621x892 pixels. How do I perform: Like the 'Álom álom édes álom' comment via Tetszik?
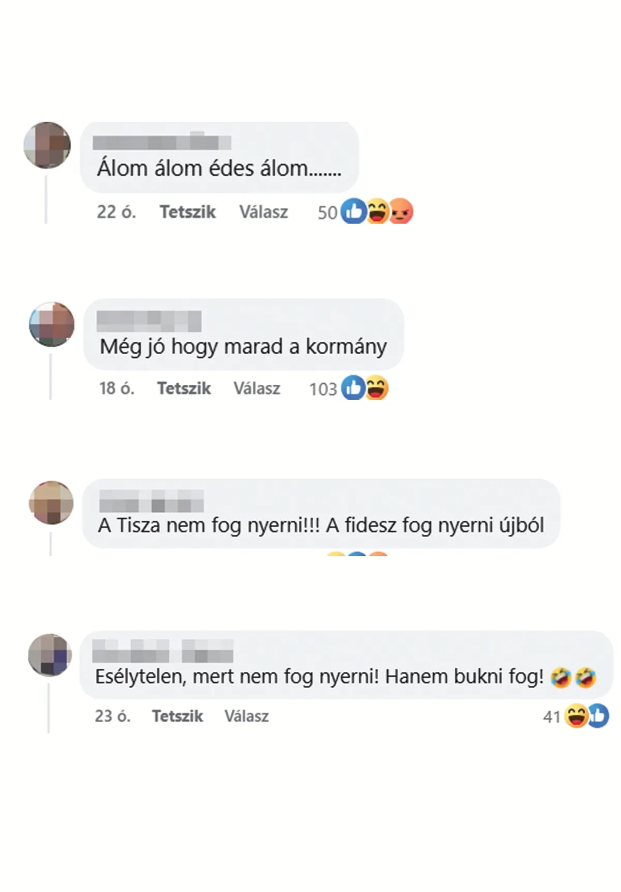[x=187, y=211]
